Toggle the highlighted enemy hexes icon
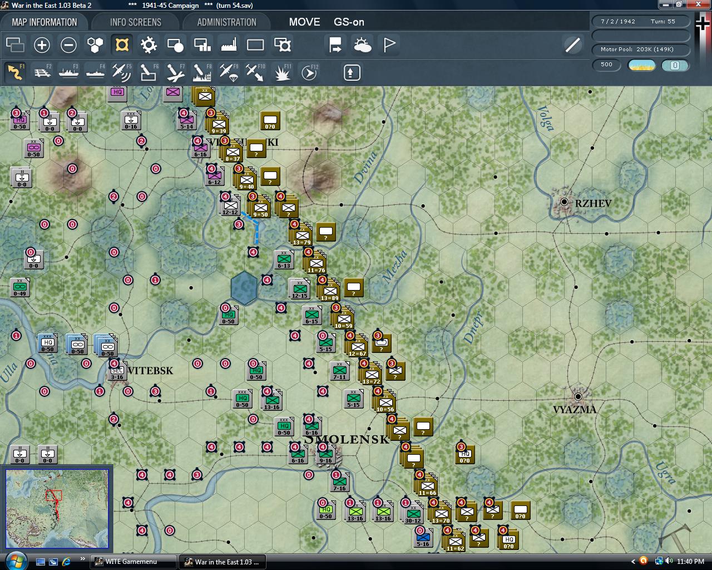Viewport: 712px width, 570px height. pos(122,45)
